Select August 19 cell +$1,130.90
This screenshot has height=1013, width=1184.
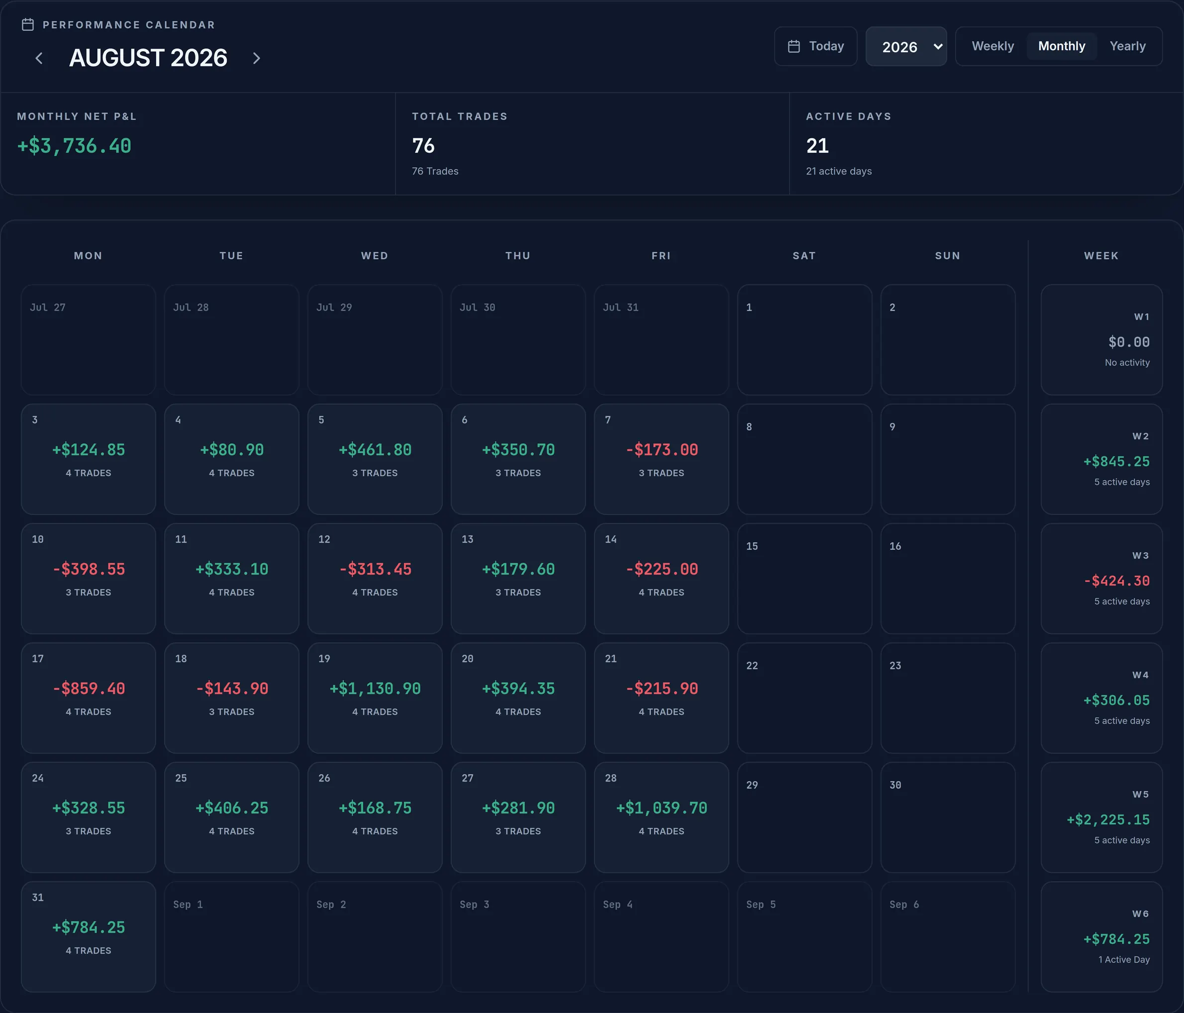[375, 698]
